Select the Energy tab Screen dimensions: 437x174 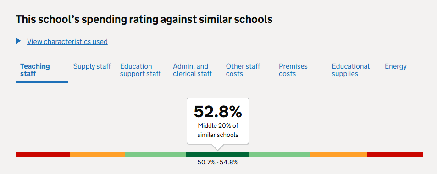pos(395,66)
